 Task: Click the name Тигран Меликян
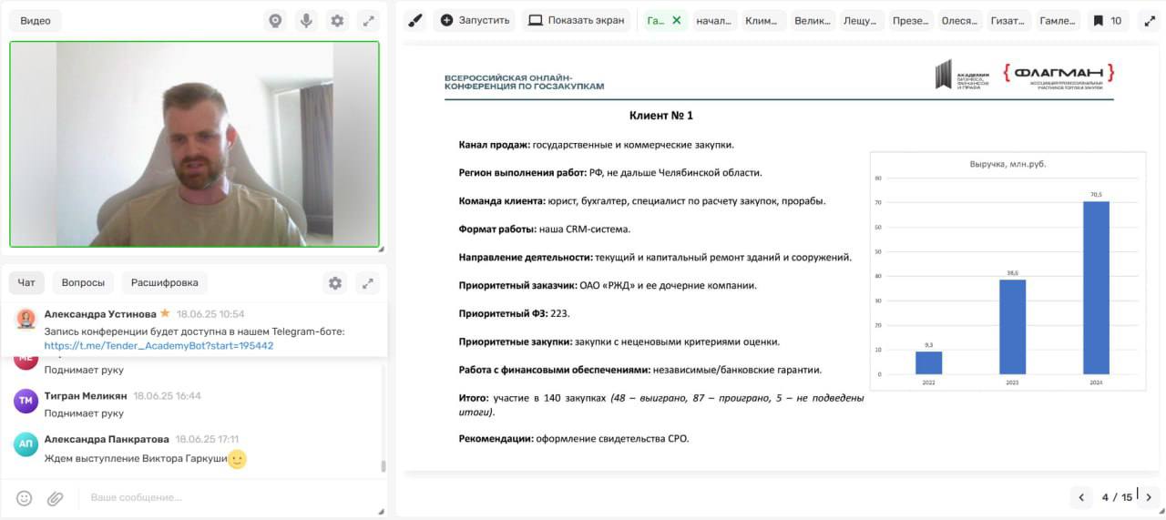[85, 396]
